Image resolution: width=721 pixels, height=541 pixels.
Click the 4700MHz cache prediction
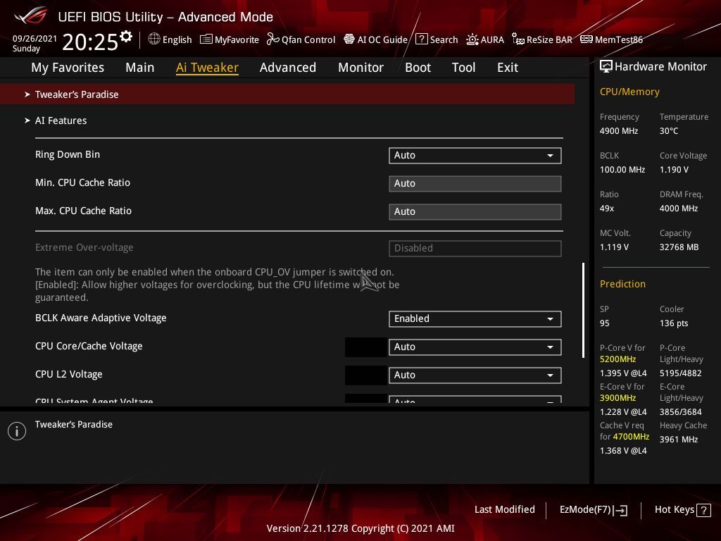click(x=631, y=437)
